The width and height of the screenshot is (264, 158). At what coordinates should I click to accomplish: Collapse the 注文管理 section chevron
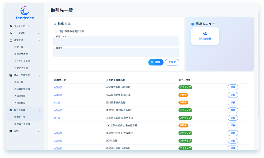(x=39, y=40)
